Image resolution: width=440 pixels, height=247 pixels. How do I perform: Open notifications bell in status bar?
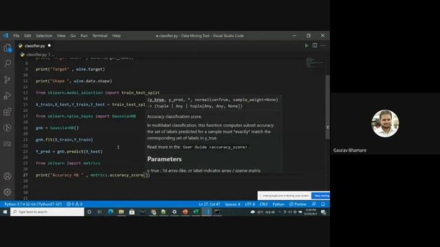(x=323, y=204)
